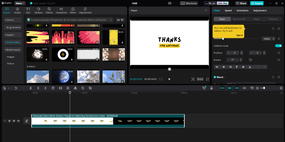This screenshot has width=285, height=142.
Task: Click the undo arrow in timeline toolbar
Action: click(x=16, y=88)
